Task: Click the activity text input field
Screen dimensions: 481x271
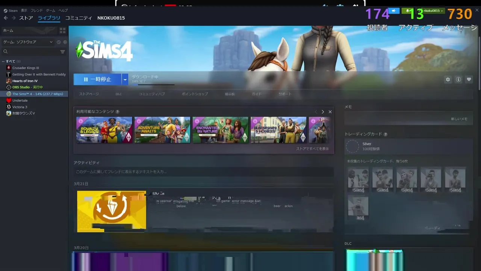Action: coord(204,172)
